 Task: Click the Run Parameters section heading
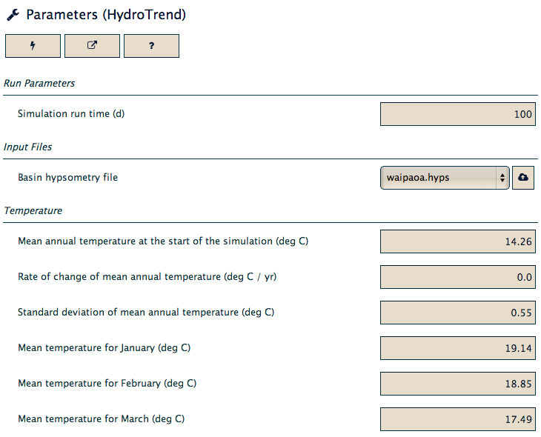coord(39,84)
